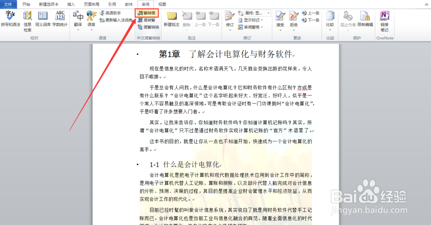431x225 pixels.
Task: Open Thesaurus (同义词库)
Action: click(43, 19)
